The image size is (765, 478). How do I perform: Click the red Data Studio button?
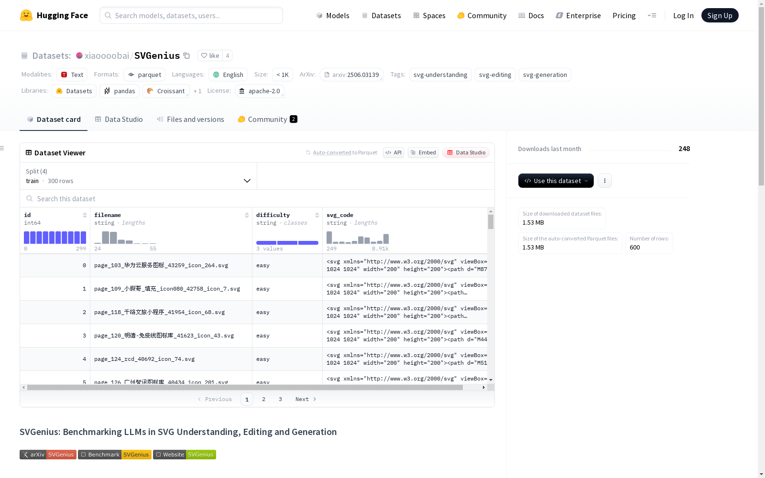click(x=466, y=152)
